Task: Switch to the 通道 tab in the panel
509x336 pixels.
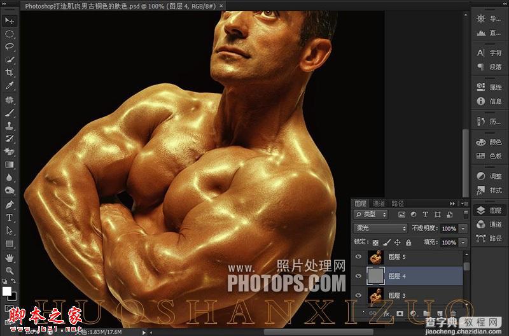Action: [379, 204]
